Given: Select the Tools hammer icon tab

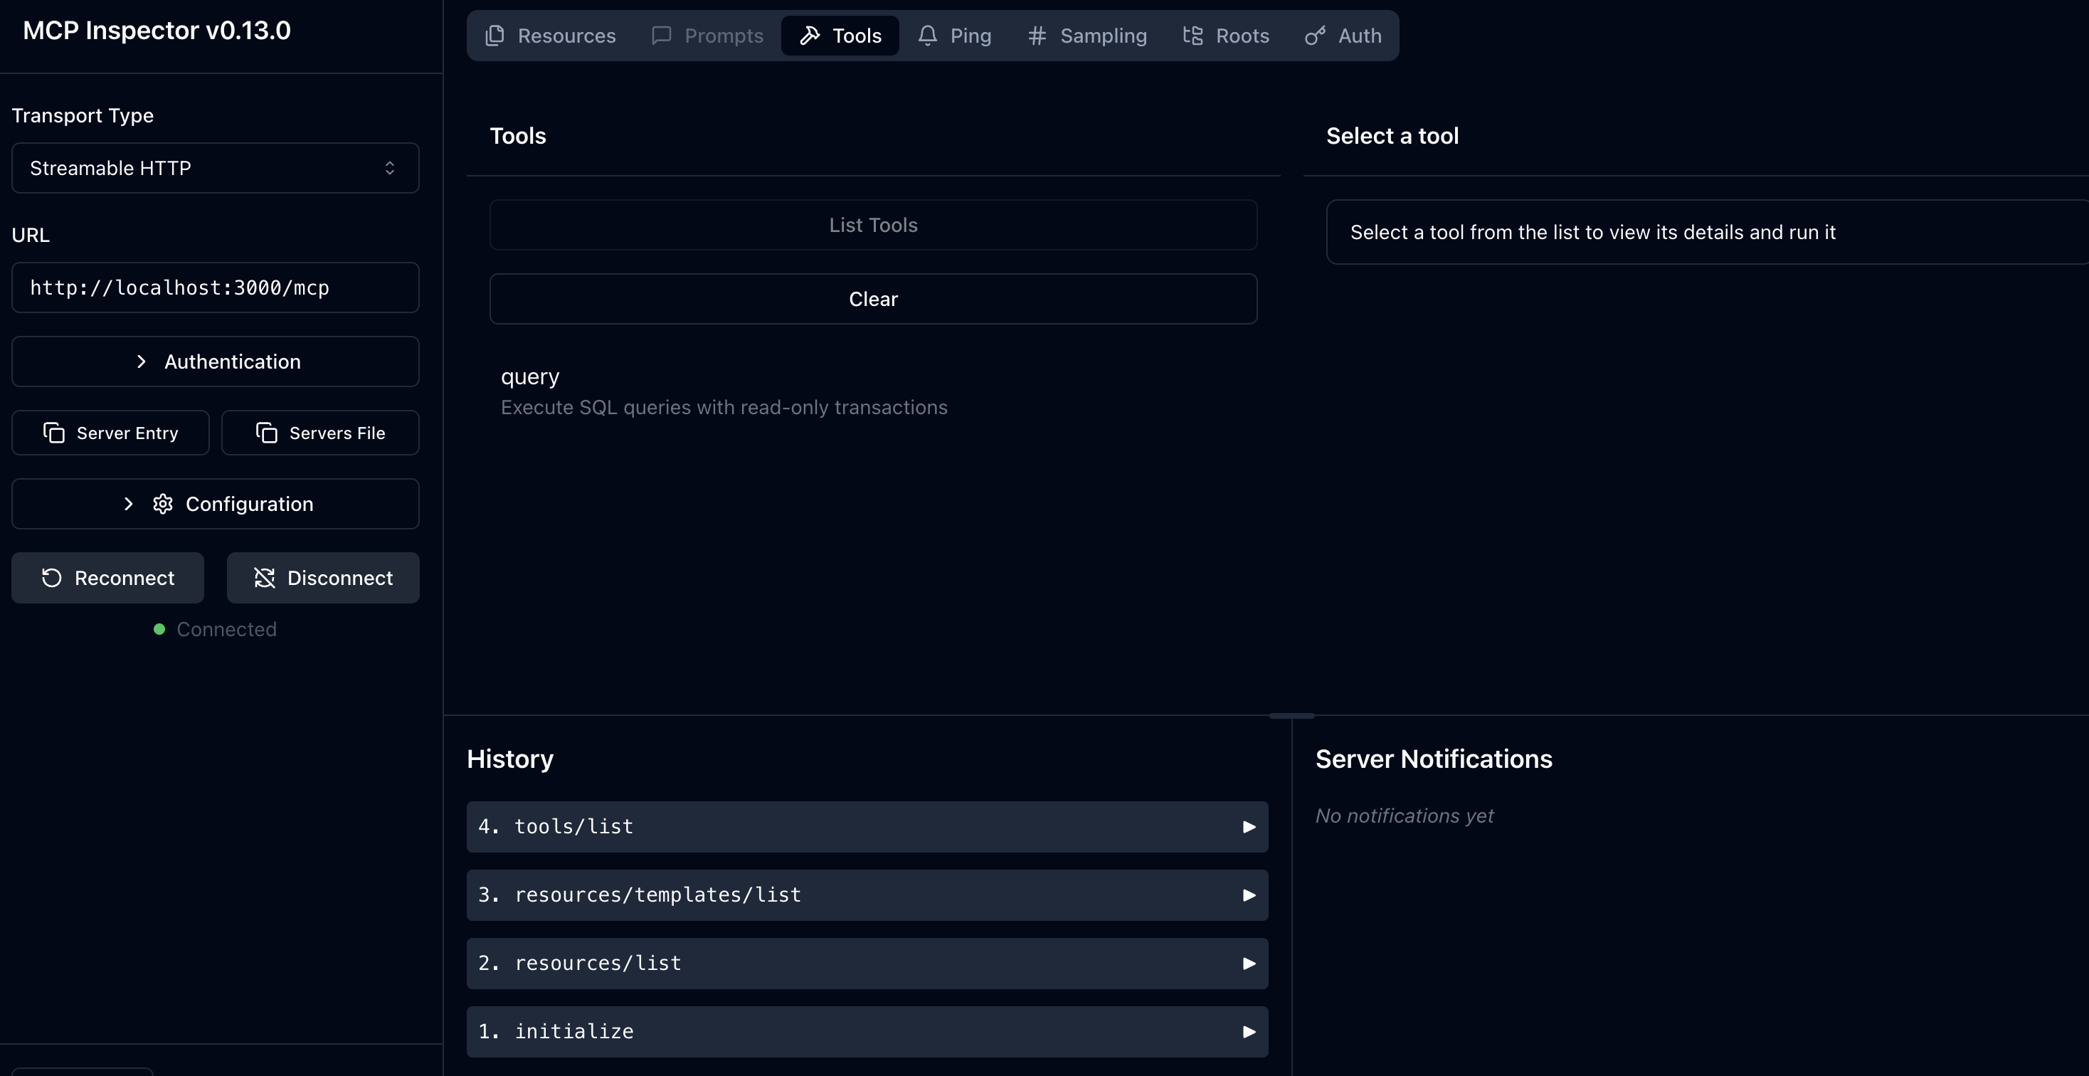Looking at the screenshot, I should coord(812,35).
